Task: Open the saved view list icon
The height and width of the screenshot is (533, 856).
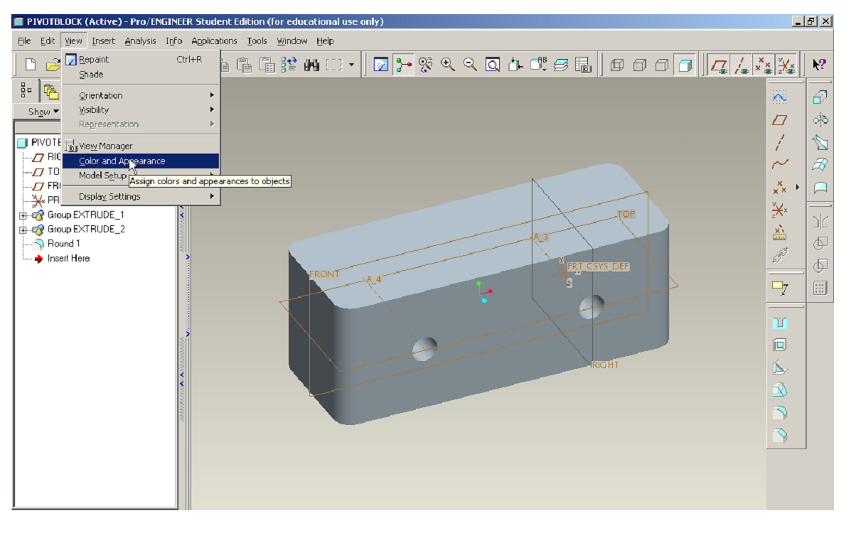Action: click(x=538, y=65)
